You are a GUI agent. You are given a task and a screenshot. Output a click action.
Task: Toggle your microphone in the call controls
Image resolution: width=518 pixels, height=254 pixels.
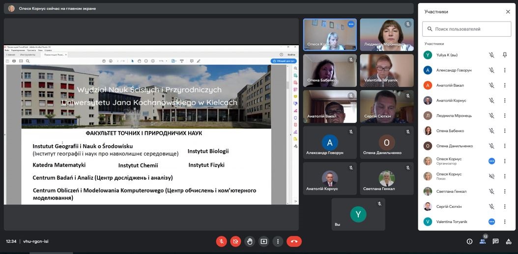(221, 241)
